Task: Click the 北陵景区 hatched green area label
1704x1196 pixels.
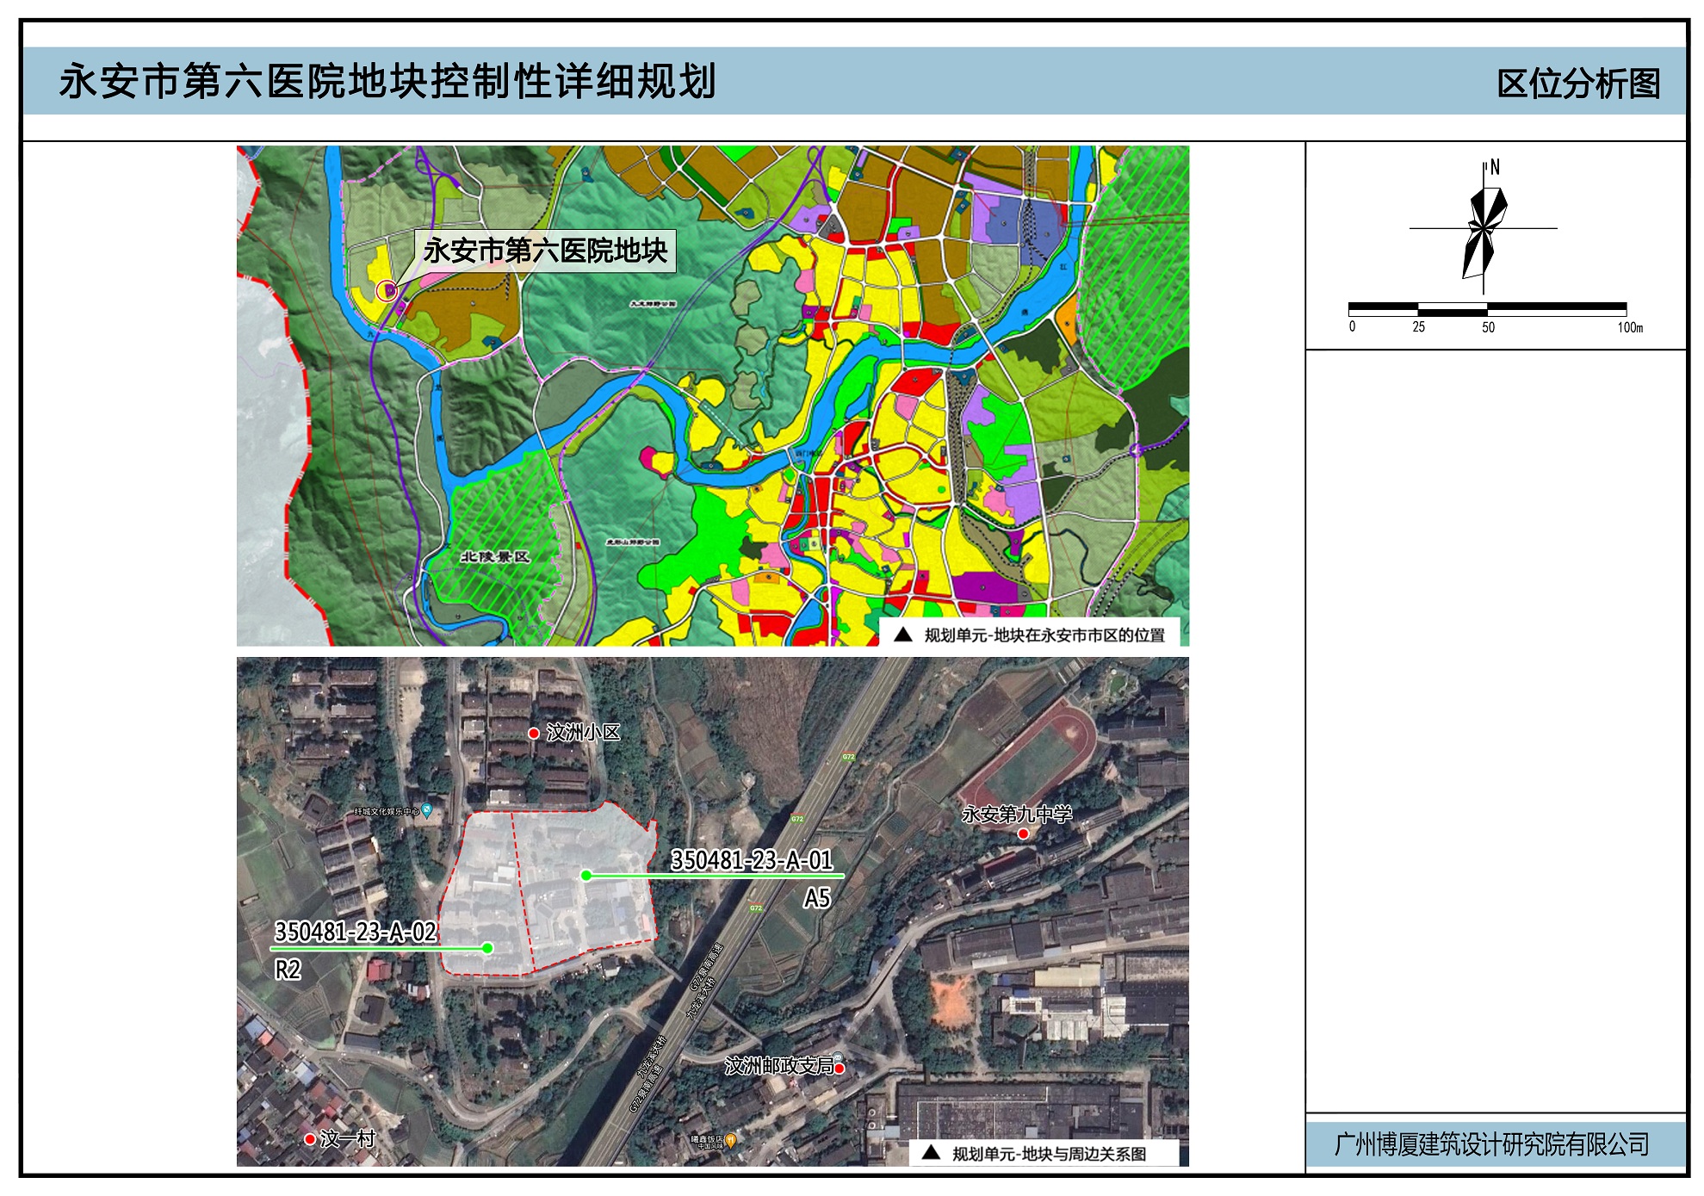Action: pyautogui.click(x=495, y=556)
